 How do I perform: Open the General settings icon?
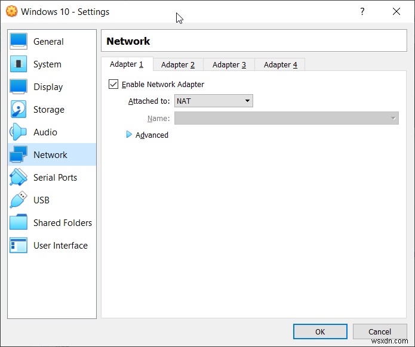(19, 41)
